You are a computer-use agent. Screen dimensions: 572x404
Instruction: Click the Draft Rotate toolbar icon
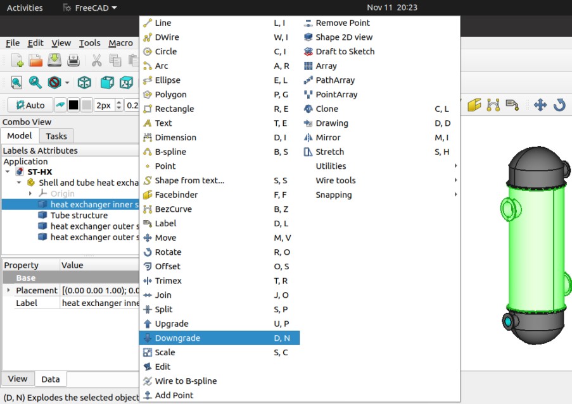559,105
